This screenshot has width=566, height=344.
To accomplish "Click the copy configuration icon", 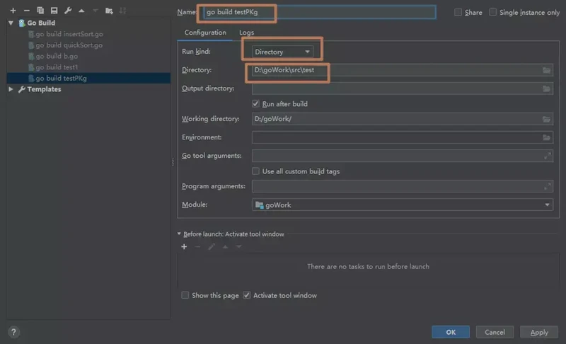I will click(40, 11).
